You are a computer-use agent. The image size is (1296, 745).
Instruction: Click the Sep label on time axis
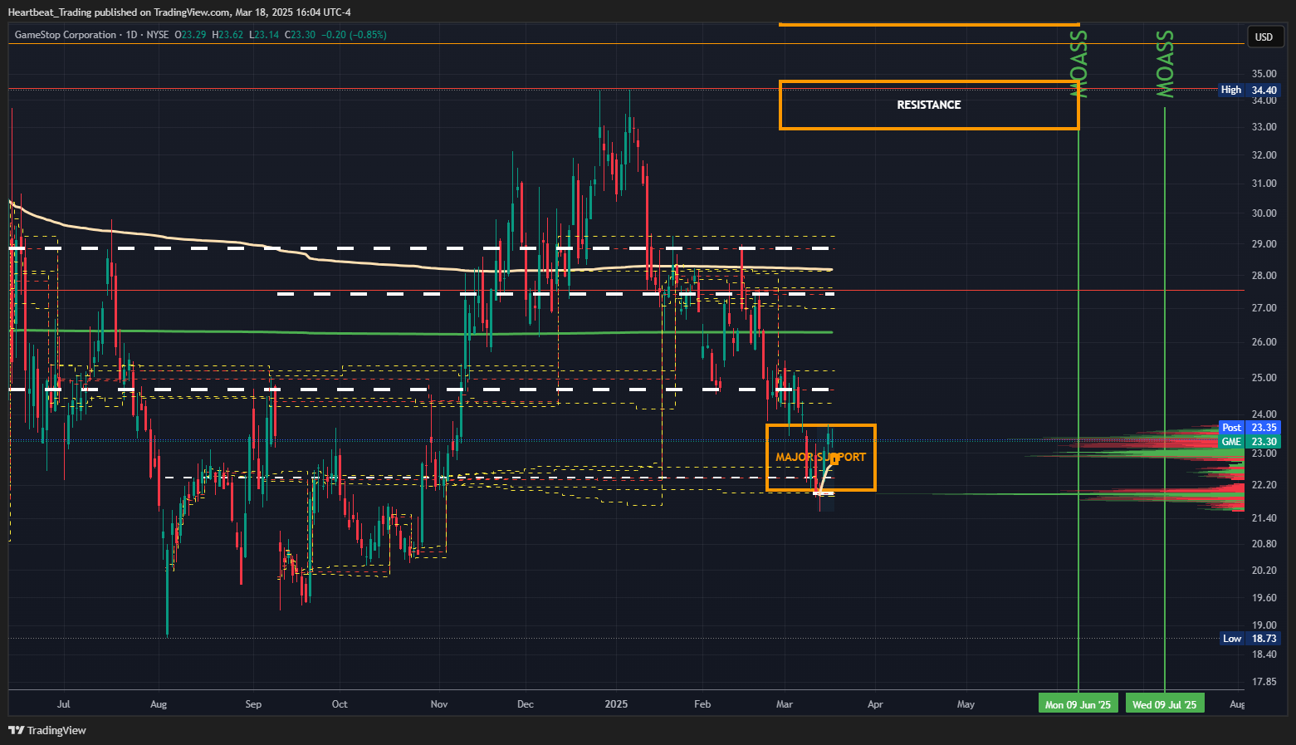[253, 704]
